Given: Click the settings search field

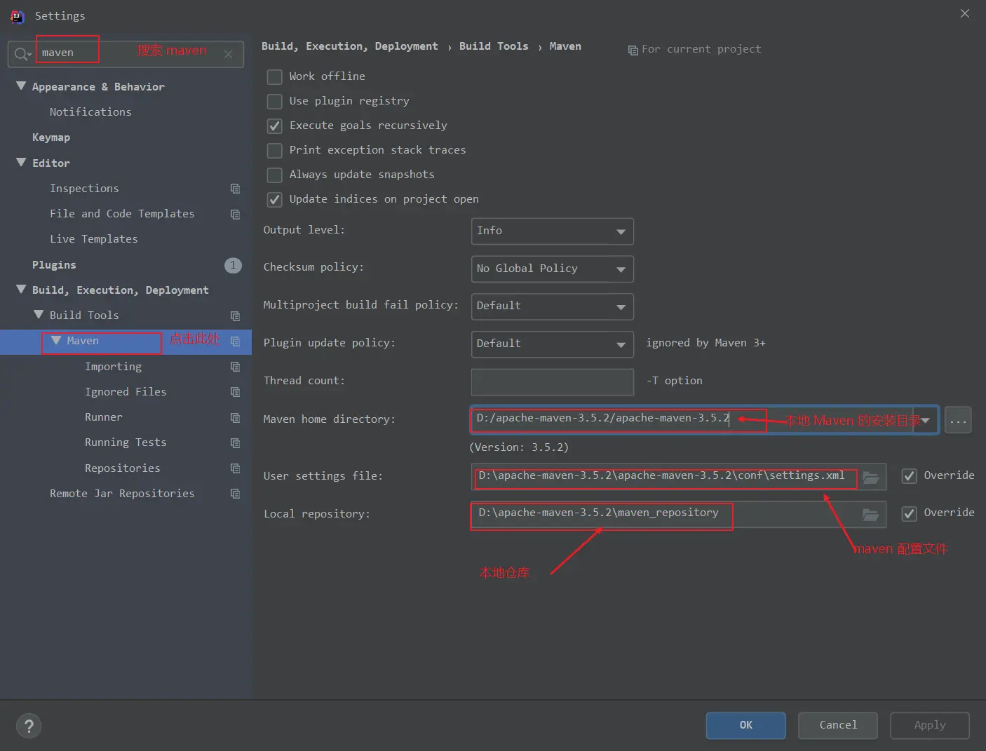Looking at the screenshot, I should [126, 54].
